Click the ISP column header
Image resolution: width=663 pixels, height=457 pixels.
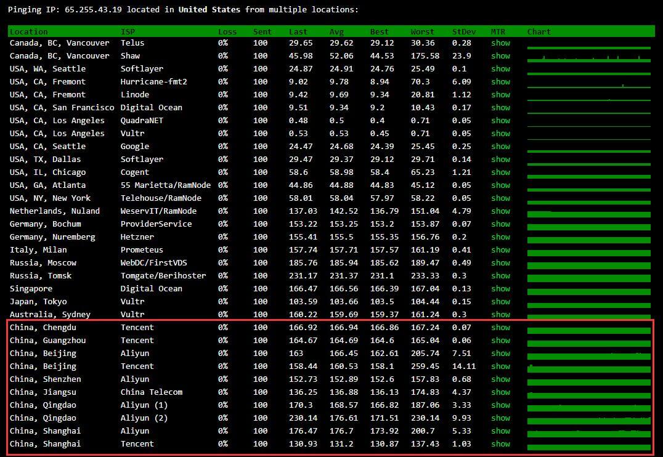click(x=128, y=31)
